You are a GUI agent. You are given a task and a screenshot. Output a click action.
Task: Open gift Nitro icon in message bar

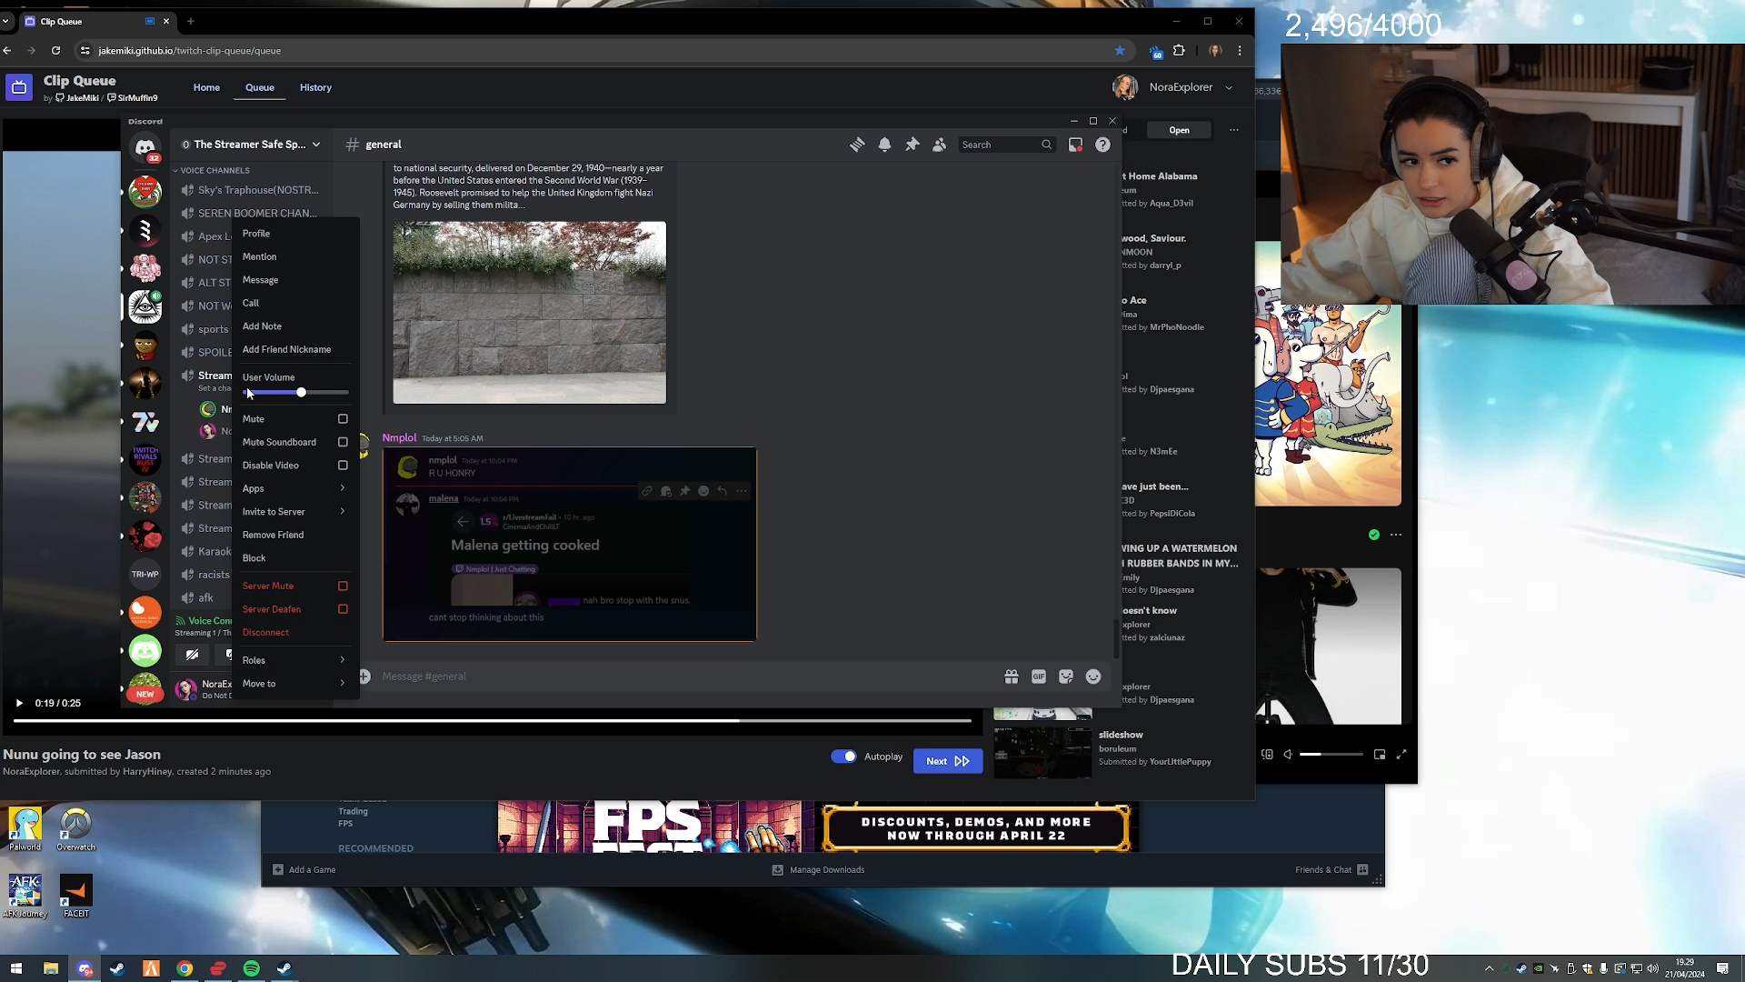point(1011,676)
